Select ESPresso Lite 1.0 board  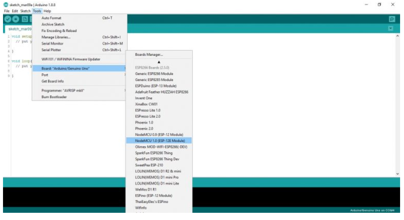159,110
